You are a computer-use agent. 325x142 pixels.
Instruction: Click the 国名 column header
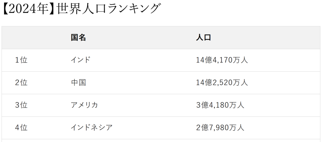coord(78,38)
